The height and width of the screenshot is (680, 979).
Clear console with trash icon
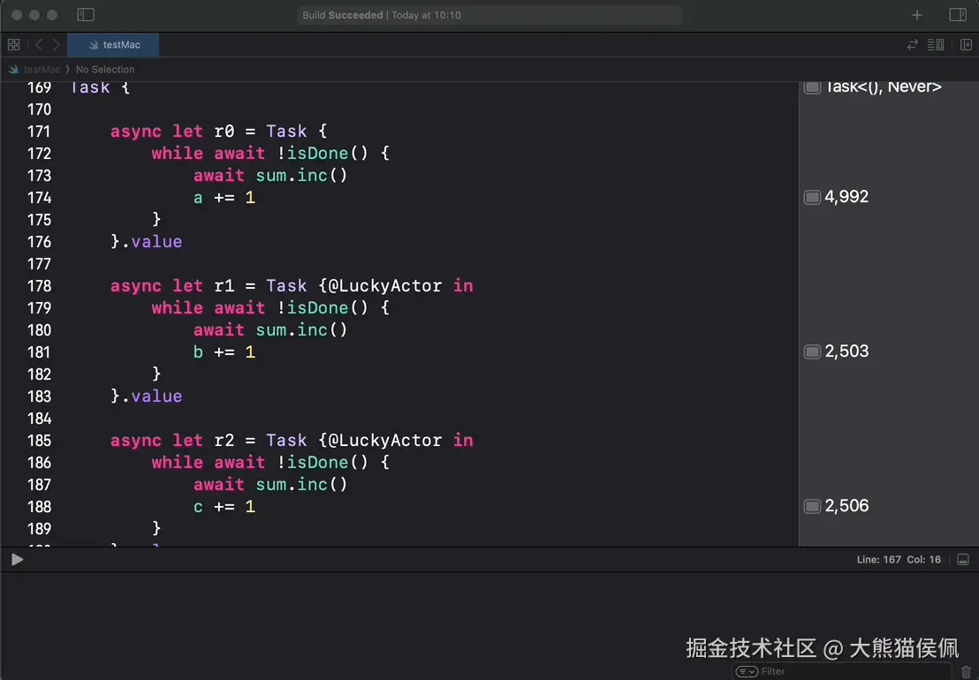coord(967,671)
